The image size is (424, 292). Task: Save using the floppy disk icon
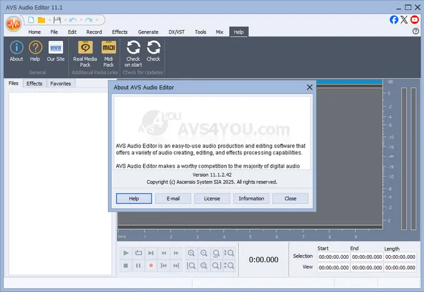coord(57,20)
